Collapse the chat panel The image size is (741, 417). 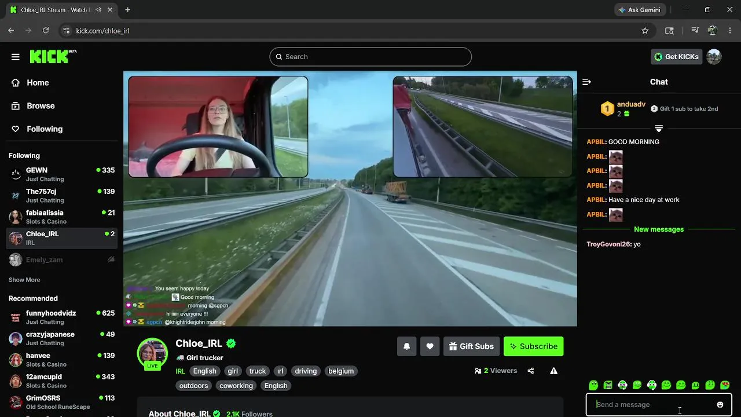pyautogui.click(x=586, y=82)
